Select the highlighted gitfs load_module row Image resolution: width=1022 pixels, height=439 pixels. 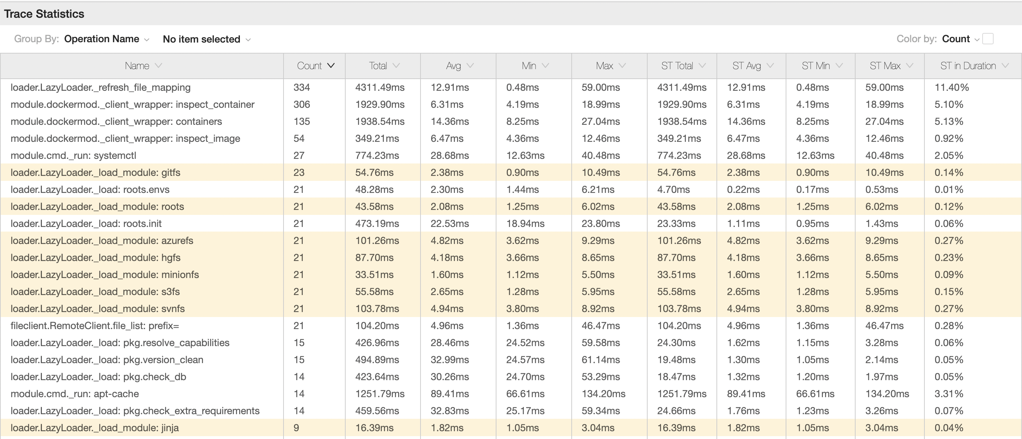click(x=95, y=172)
